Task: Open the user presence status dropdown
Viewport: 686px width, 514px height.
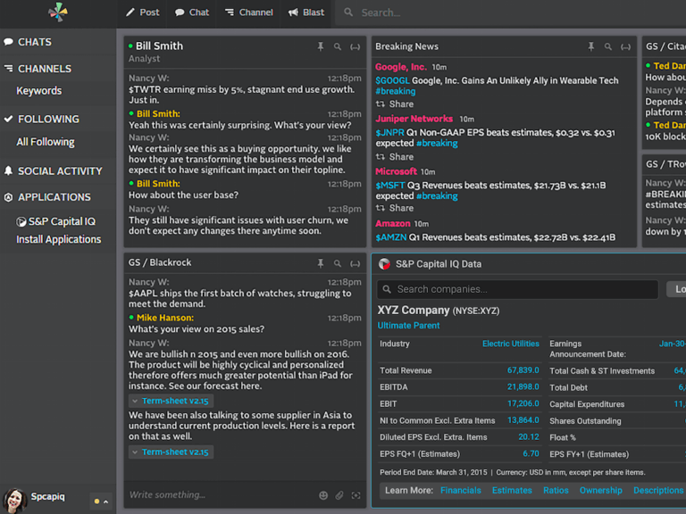Action: pos(101,501)
